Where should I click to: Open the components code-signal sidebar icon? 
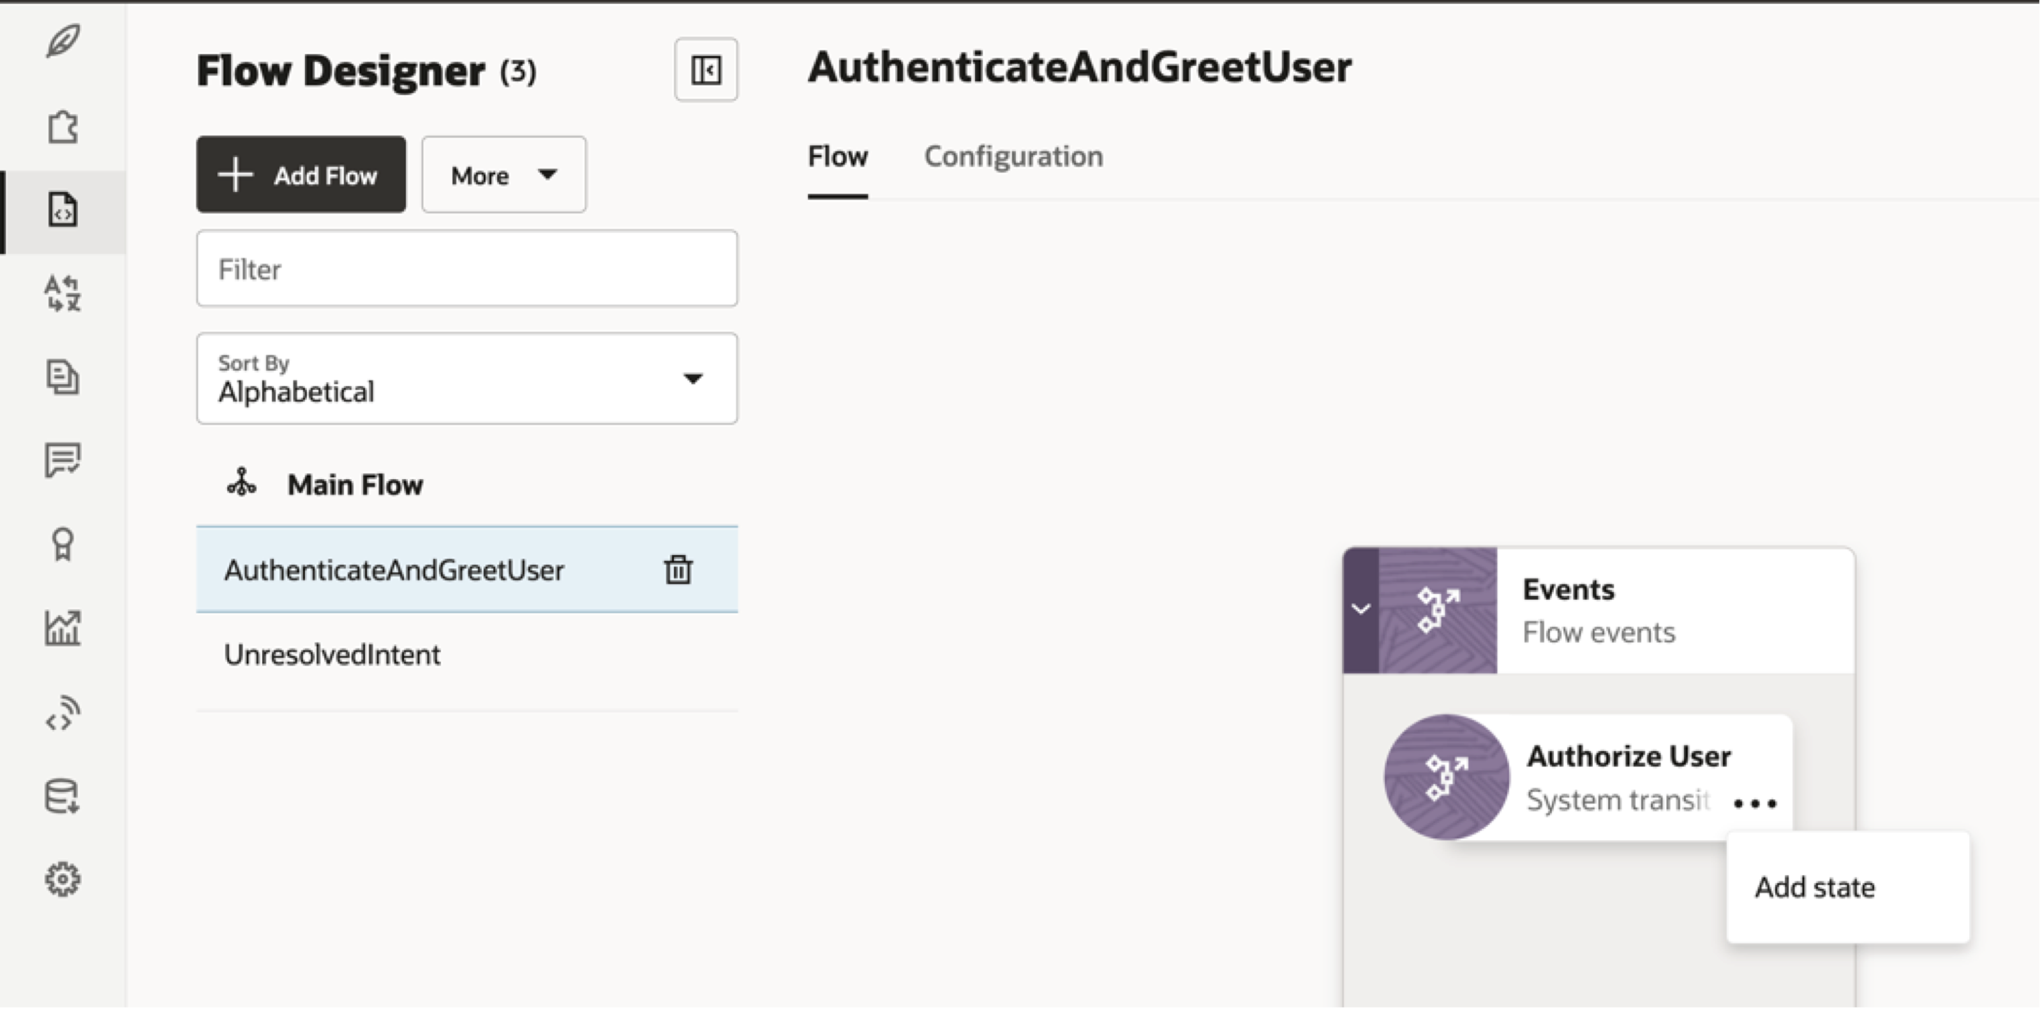tap(63, 712)
